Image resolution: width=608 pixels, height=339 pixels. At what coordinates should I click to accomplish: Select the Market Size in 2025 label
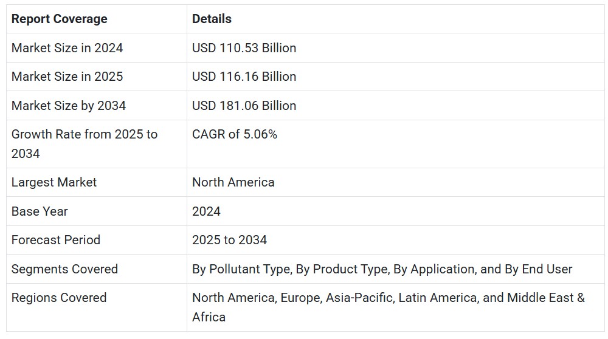(x=67, y=77)
